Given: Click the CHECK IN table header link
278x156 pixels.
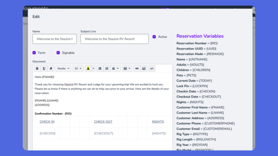Looking at the screenshot, I should tap(47, 122).
